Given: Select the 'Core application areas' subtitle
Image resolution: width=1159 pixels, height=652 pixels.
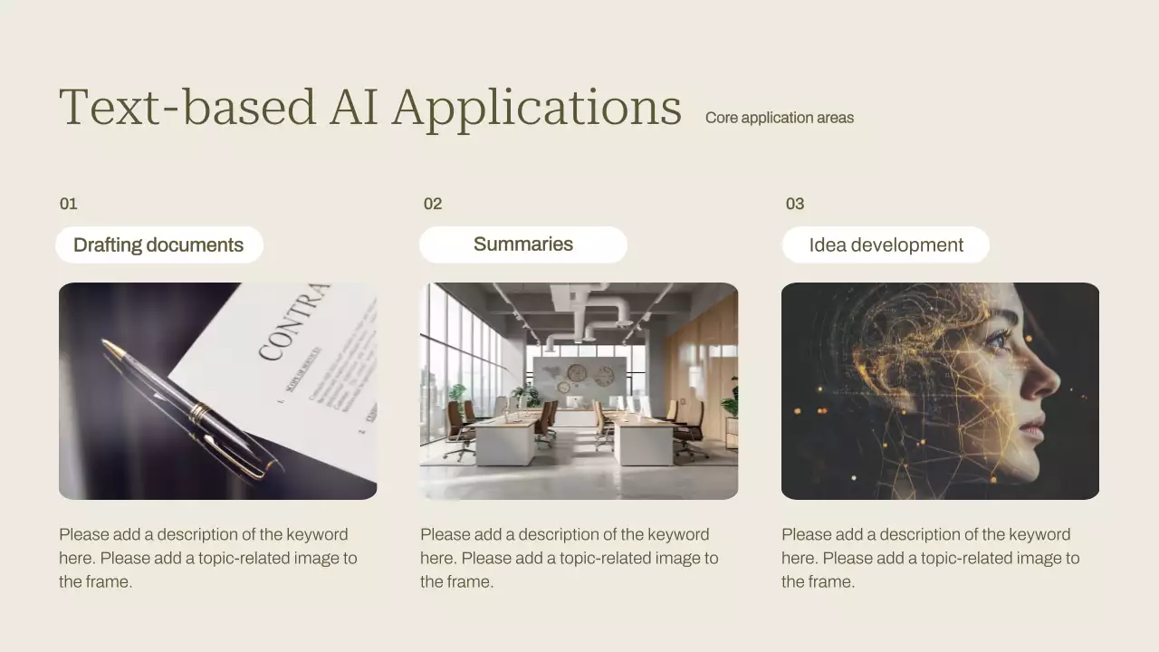Looking at the screenshot, I should (x=779, y=118).
